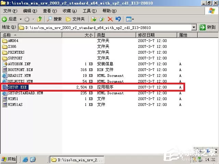This screenshot has width=219, height=164.
Task: Click the 安装信息 type cell
Action: [x=105, y=64]
